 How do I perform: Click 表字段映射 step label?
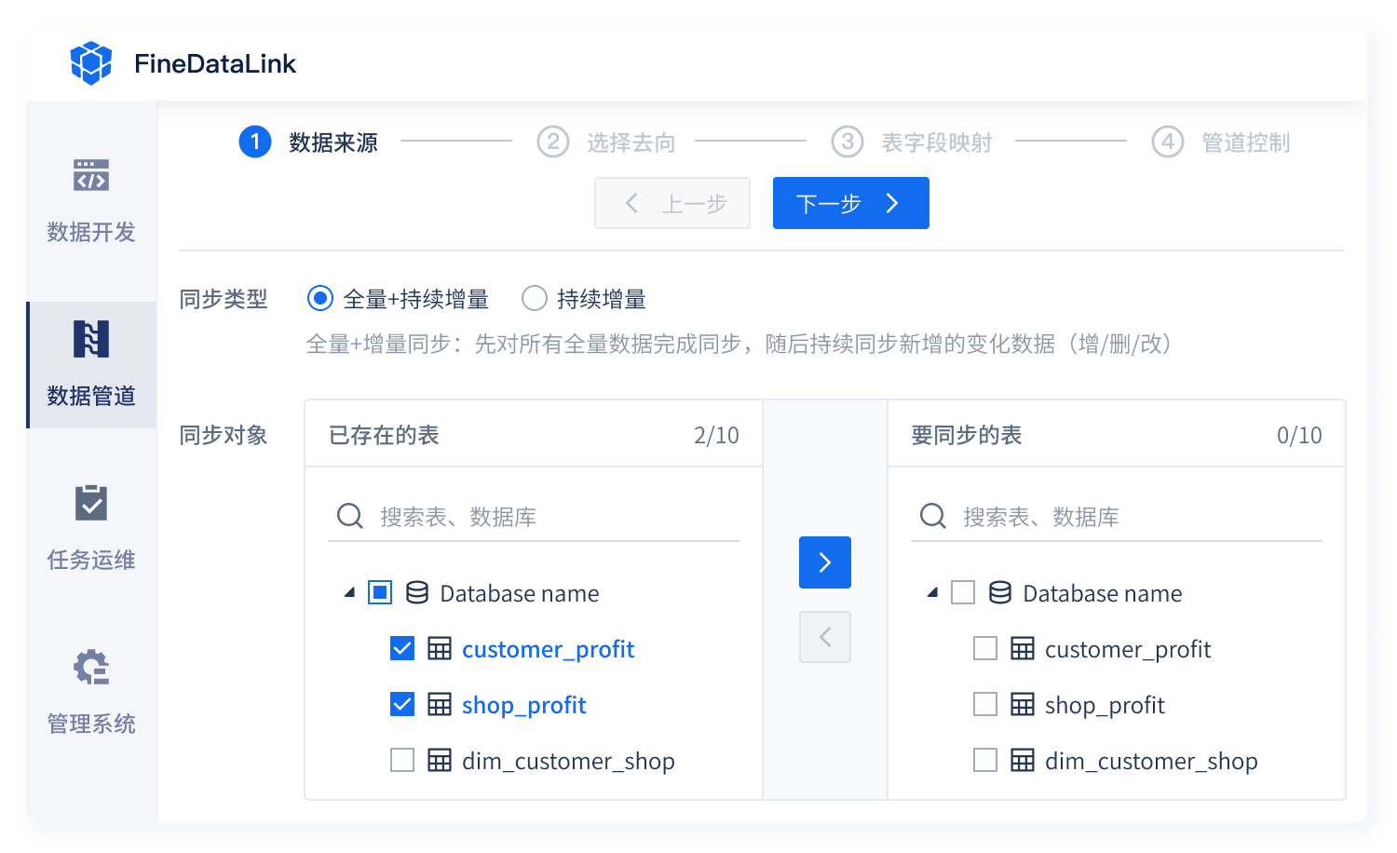click(x=936, y=142)
